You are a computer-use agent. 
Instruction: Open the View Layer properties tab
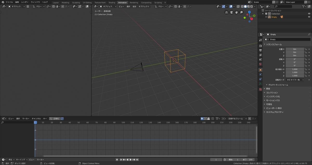pos(260,55)
